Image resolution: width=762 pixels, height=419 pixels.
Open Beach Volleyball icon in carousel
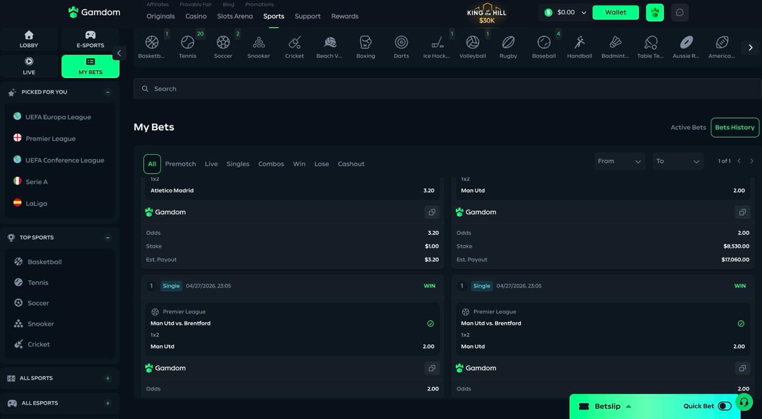330,43
